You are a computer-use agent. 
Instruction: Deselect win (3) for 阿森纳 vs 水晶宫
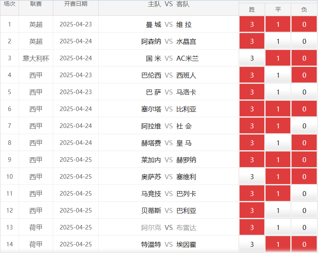coord(252,41)
